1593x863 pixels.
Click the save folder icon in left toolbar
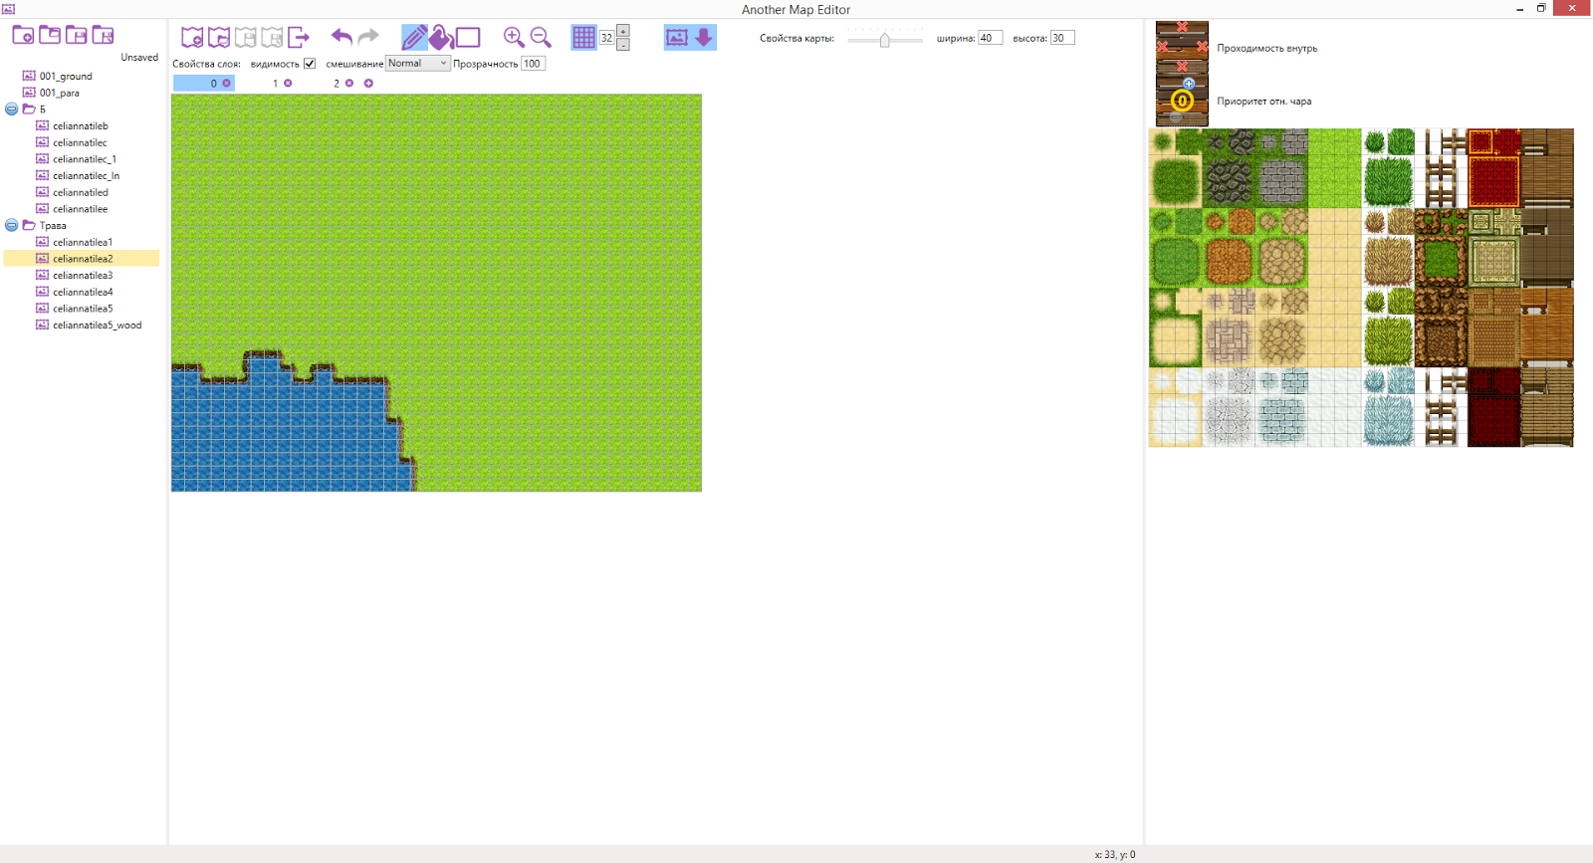pos(77,35)
